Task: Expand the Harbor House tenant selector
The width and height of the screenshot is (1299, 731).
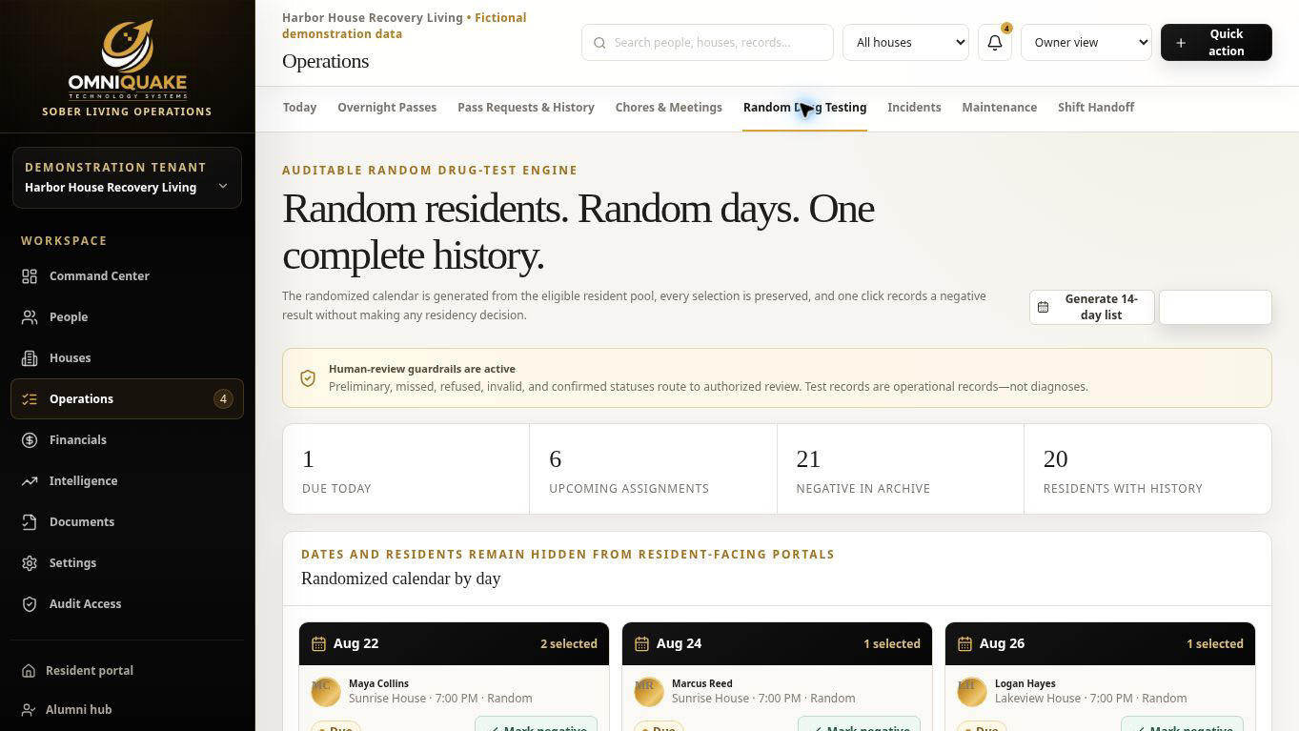Action: tap(127, 177)
